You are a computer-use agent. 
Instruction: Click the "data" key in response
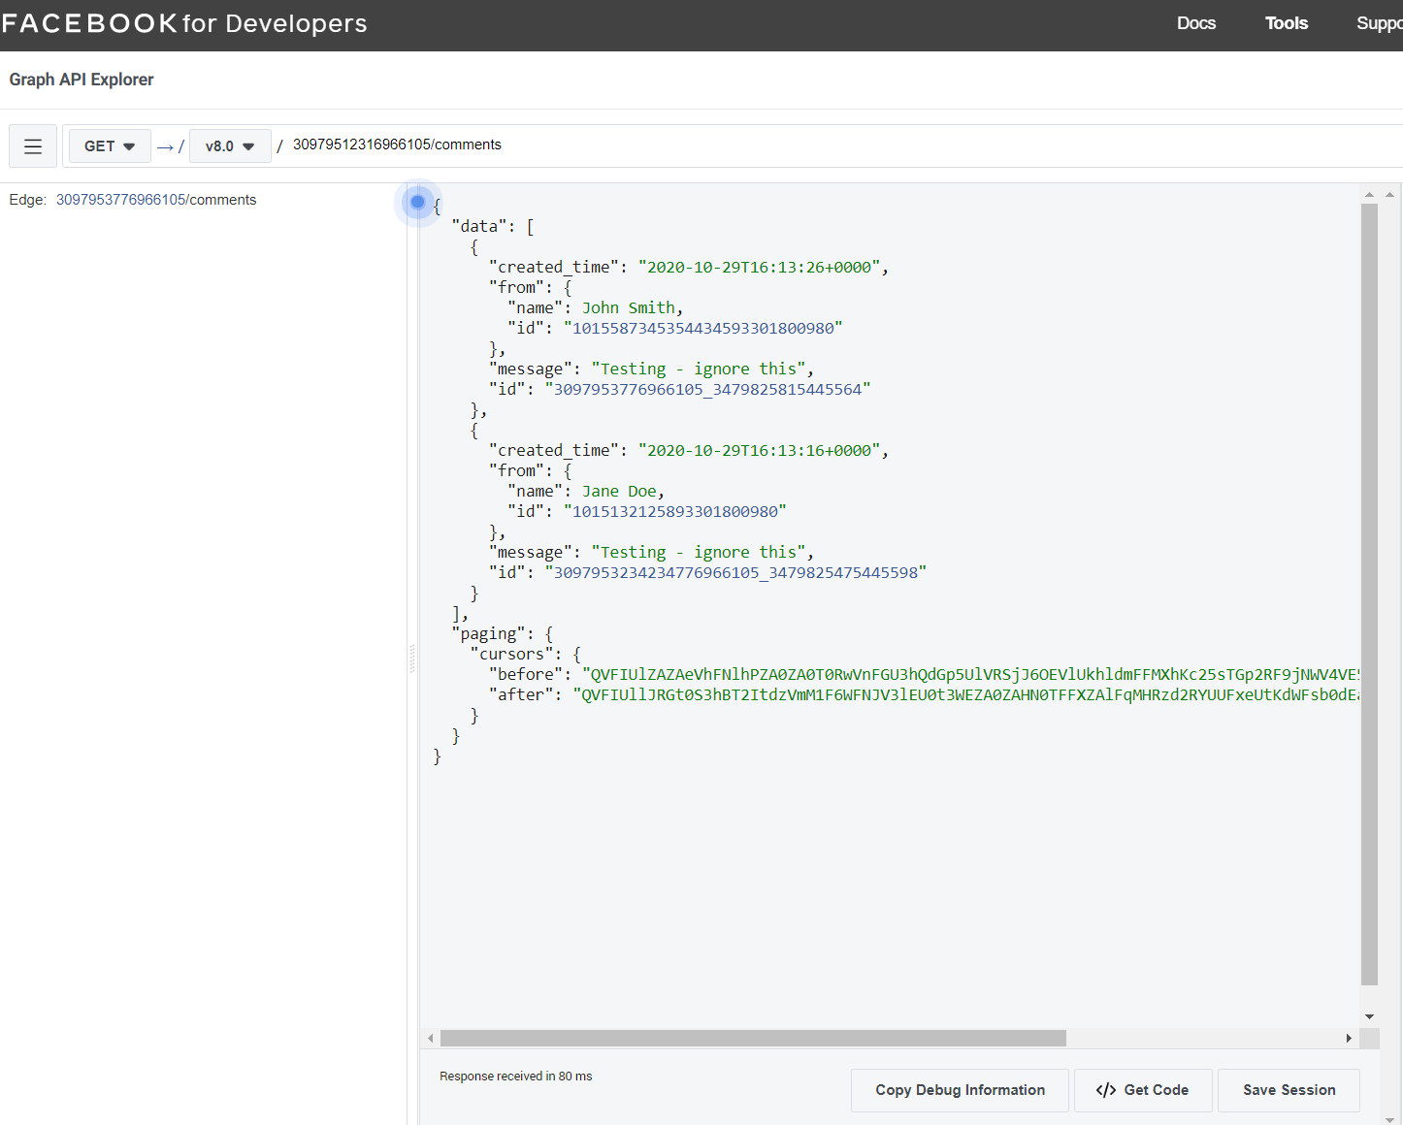pyautogui.click(x=479, y=227)
